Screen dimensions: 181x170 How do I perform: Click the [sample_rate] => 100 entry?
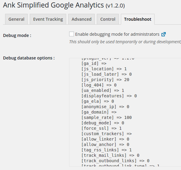[x=106, y=117]
